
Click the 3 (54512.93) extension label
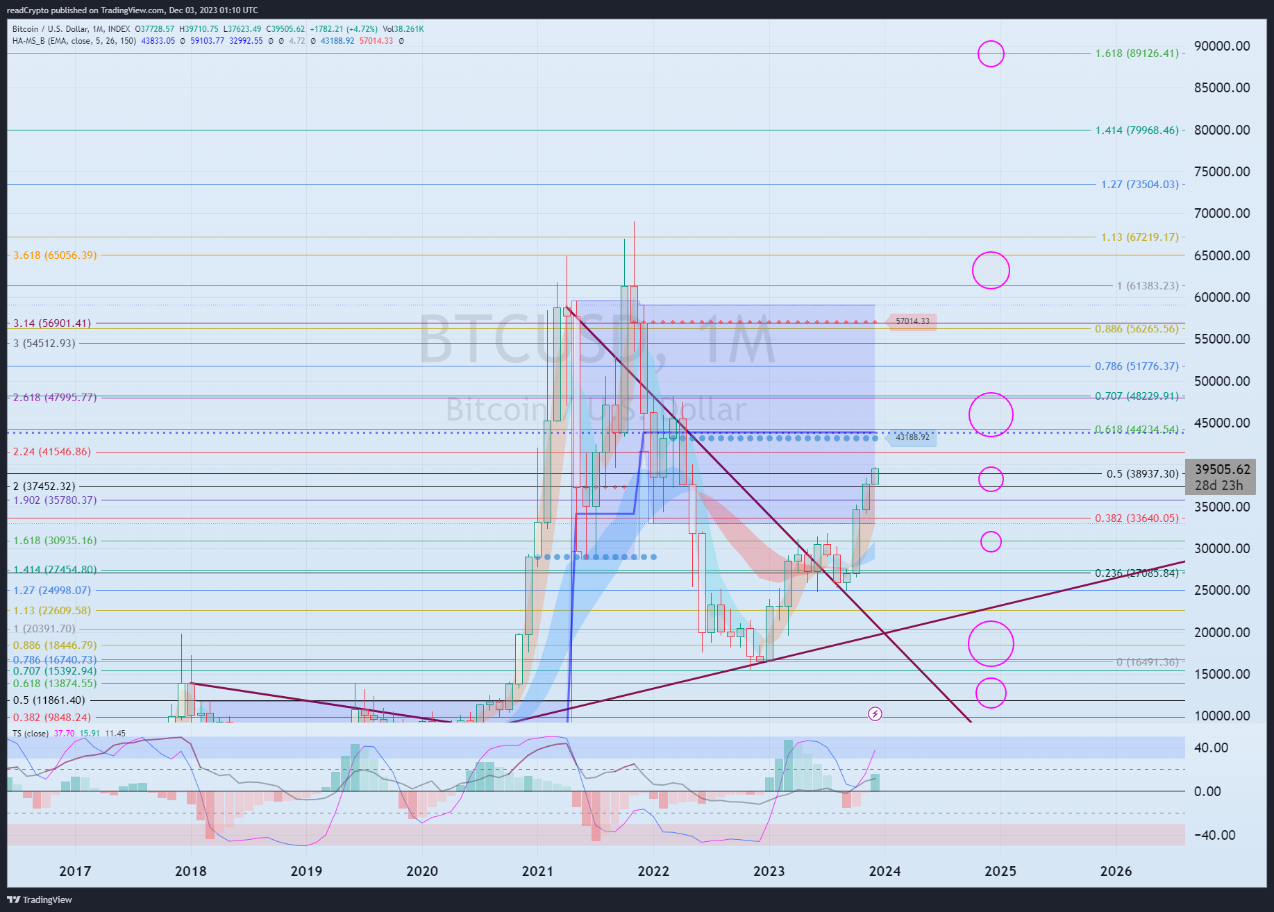point(44,343)
